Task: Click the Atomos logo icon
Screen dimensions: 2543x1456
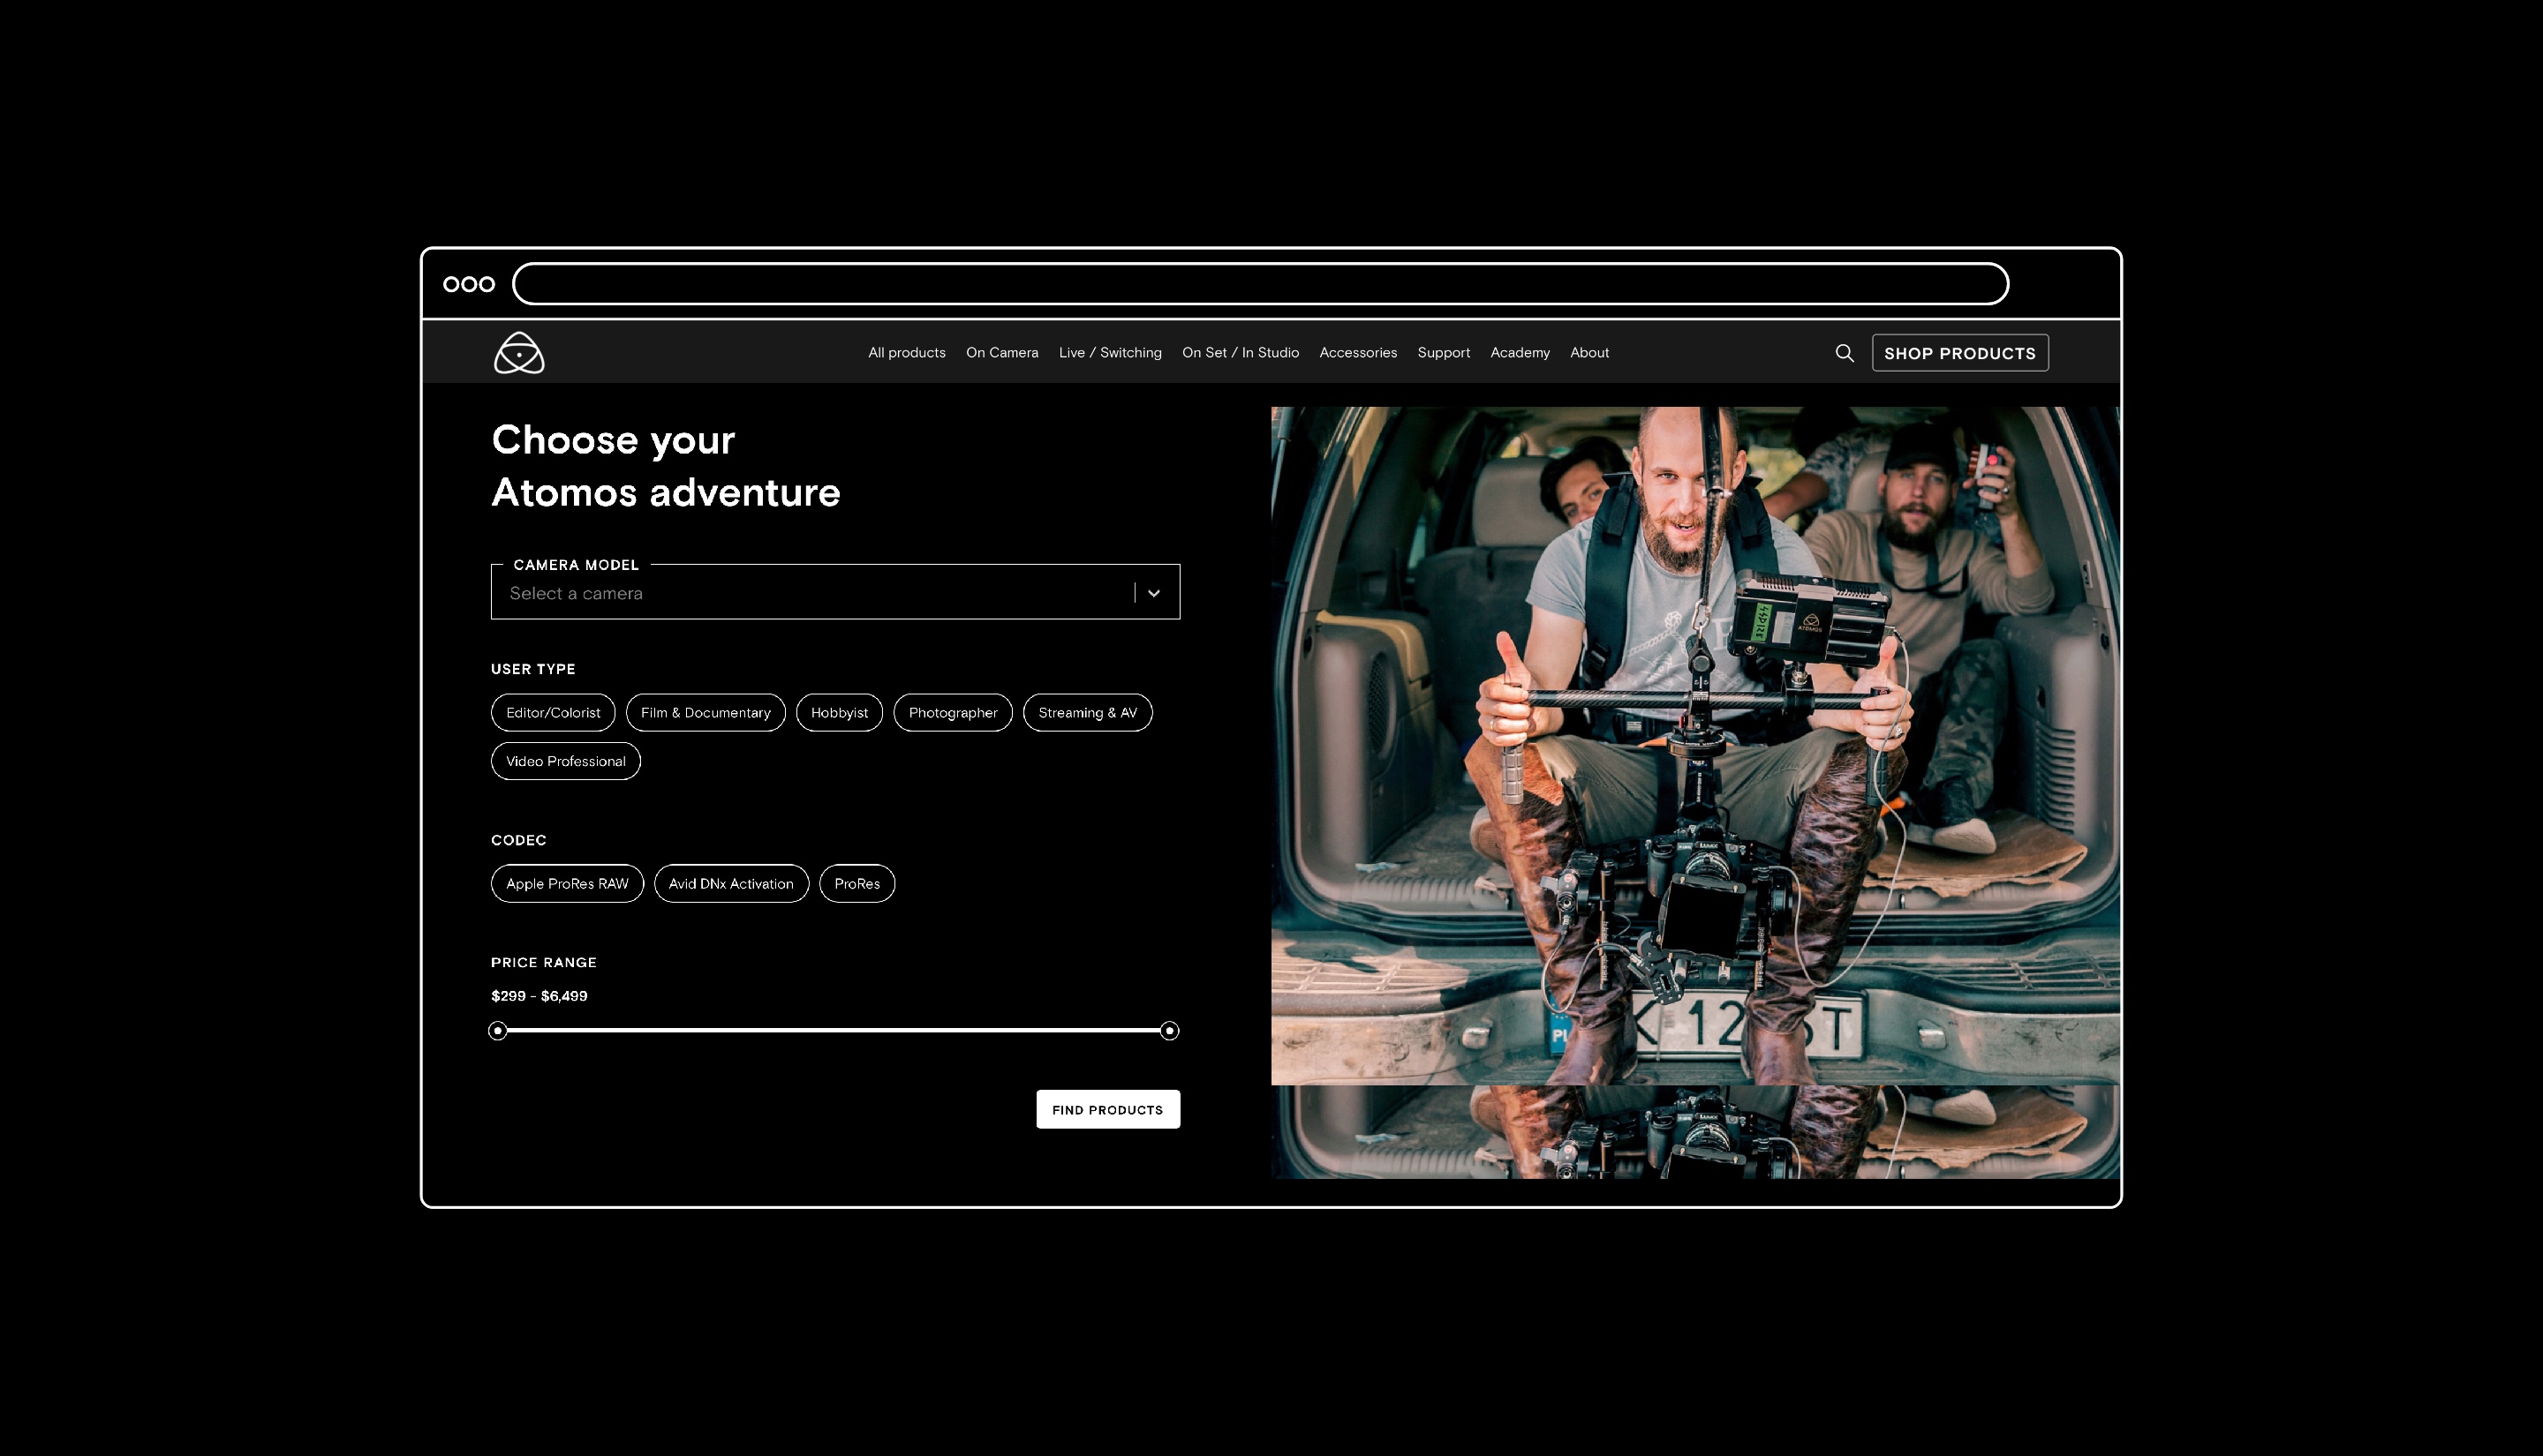Action: (518, 353)
